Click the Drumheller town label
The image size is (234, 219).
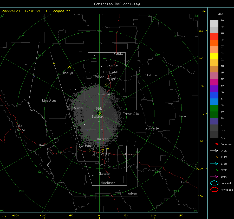click(152, 128)
